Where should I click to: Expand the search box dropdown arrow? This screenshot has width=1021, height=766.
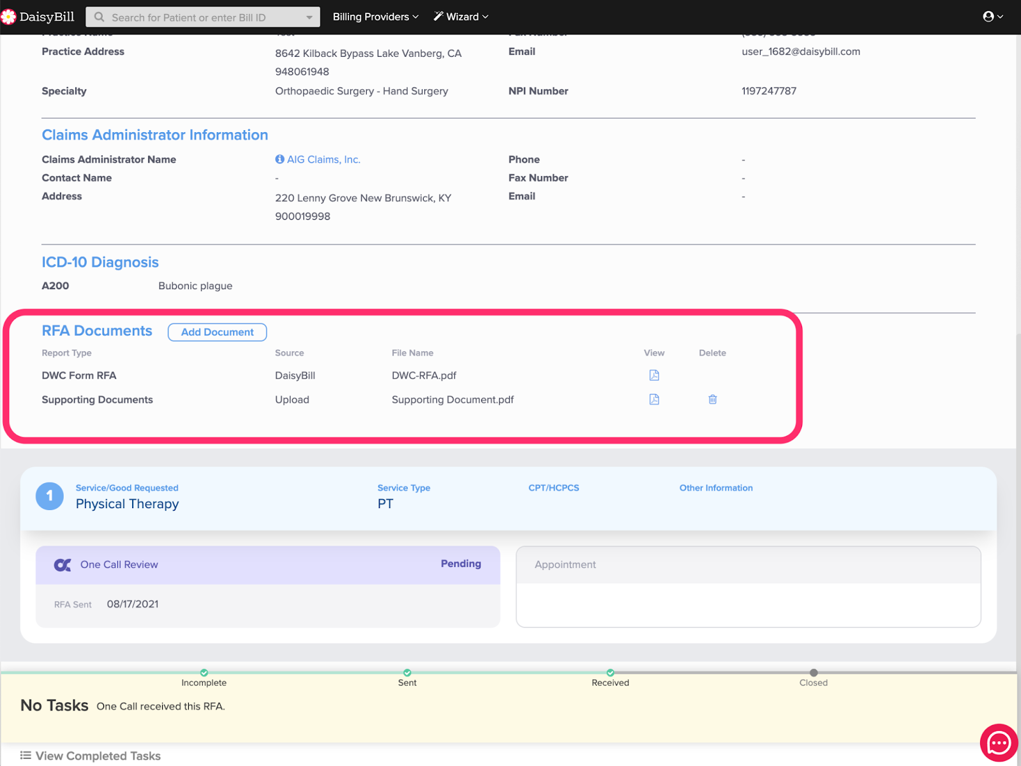(309, 17)
